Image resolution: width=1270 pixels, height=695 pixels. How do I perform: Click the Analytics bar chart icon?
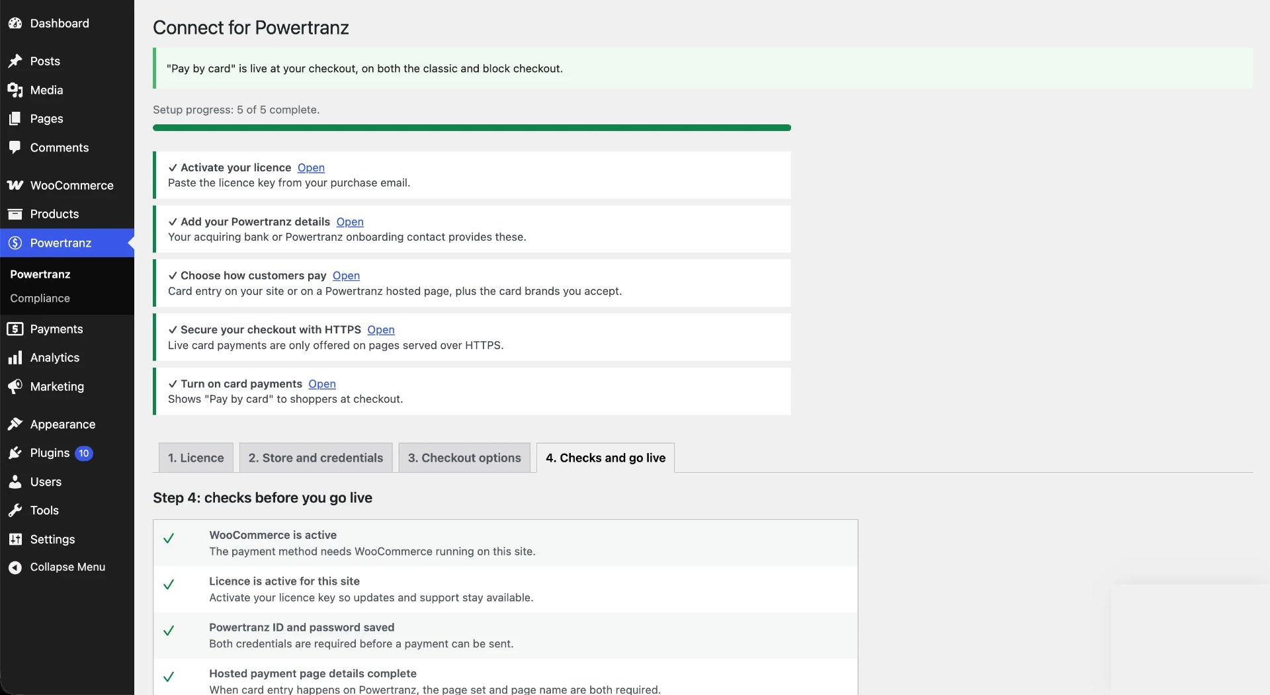pos(15,358)
